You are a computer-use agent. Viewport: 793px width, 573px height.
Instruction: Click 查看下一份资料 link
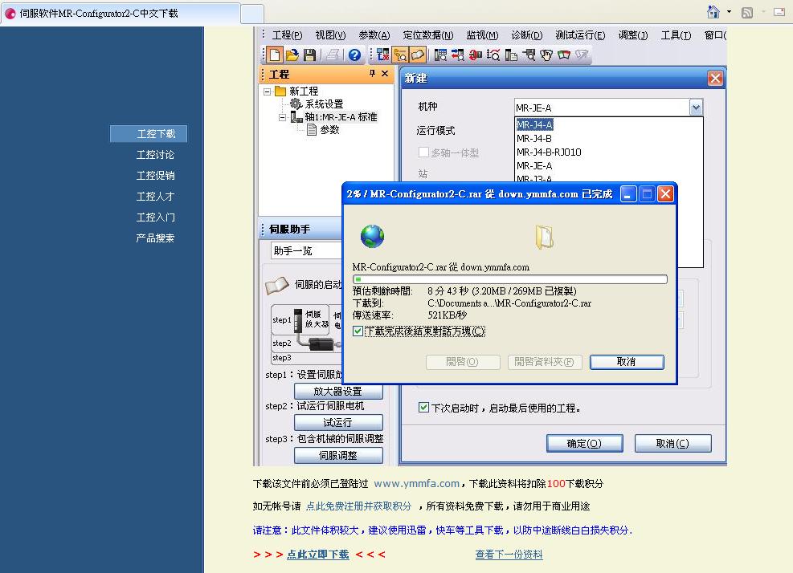click(509, 555)
